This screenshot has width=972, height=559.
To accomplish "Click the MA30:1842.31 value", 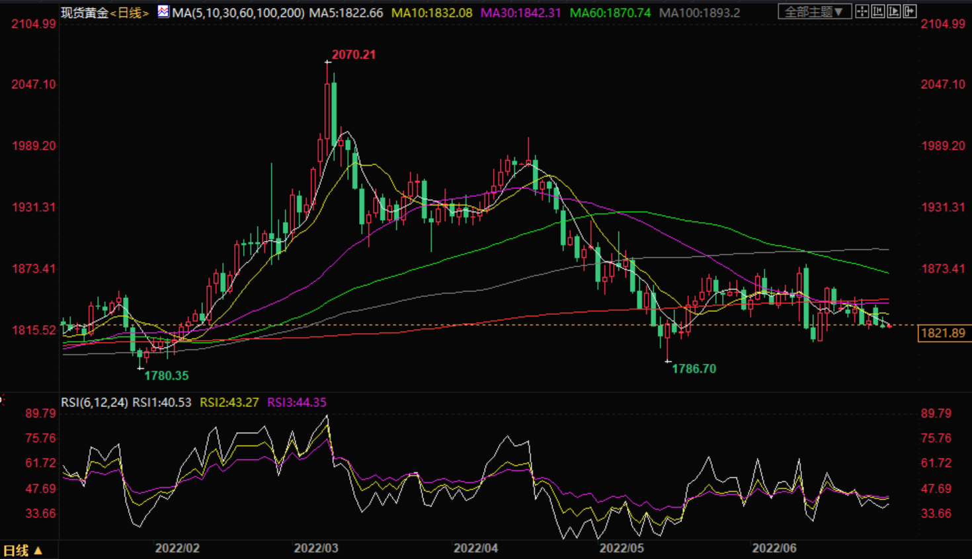I will (x=521, y=13).
